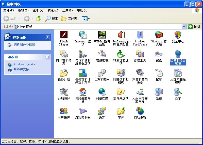Open 鼠标 mouse icon
Screen dimensions: 203x145
[159, 73]
